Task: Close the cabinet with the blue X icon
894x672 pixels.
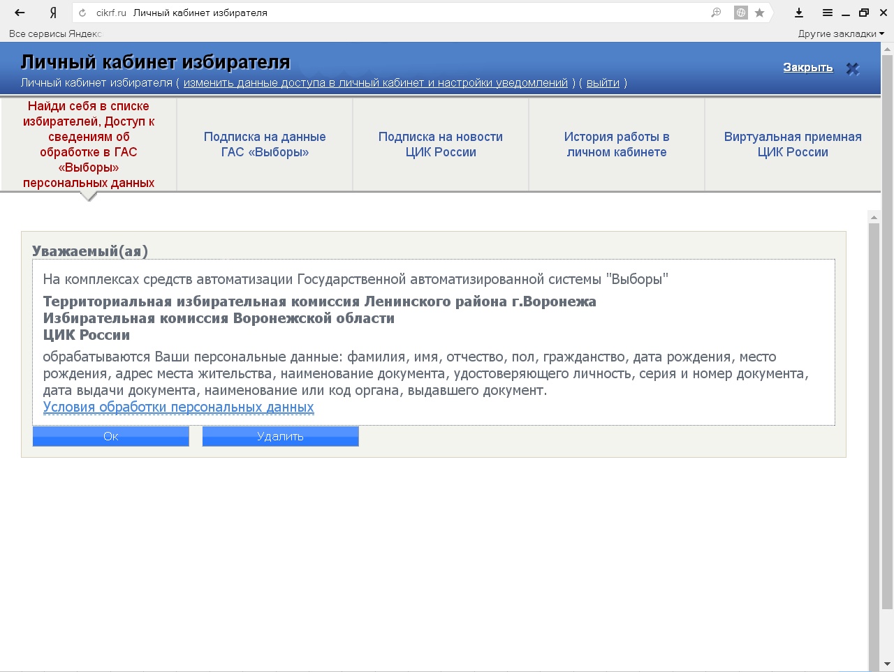Action: (x=853, y=68)
